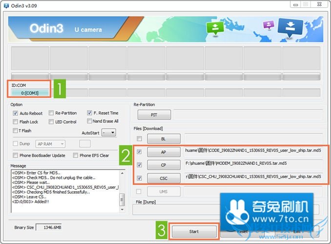331x244 pixels.
Task: Click the "<ID:0/003> Added!!" log line
Action: click(30, 201)
